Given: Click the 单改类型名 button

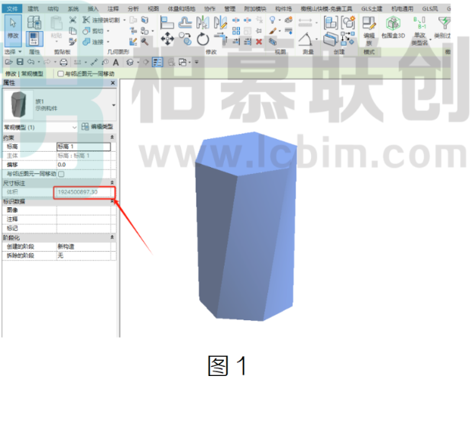Looking at the screenshot, I should 419,31.
